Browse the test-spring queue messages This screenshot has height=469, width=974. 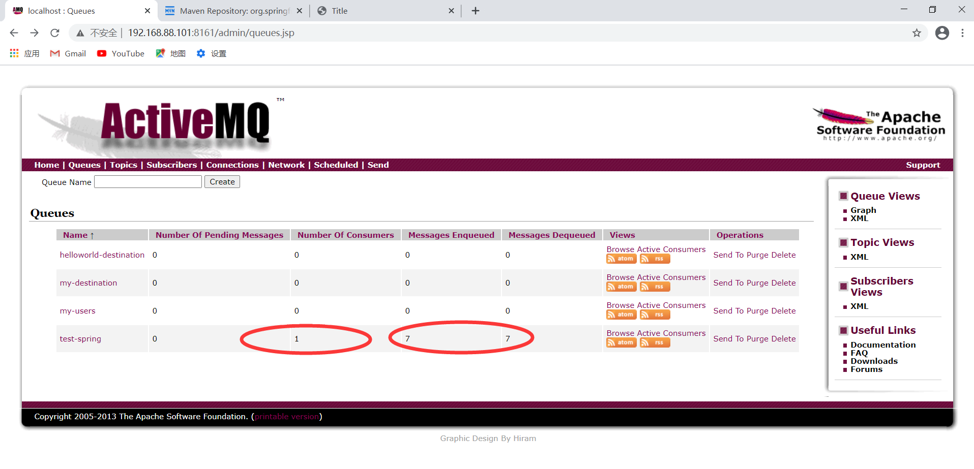click(x=620, y=333)
